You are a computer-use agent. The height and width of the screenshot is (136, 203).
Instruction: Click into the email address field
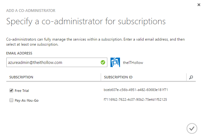point(52,62)
